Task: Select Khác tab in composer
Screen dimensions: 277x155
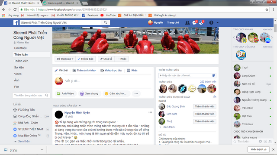Action: coord(132,70)
